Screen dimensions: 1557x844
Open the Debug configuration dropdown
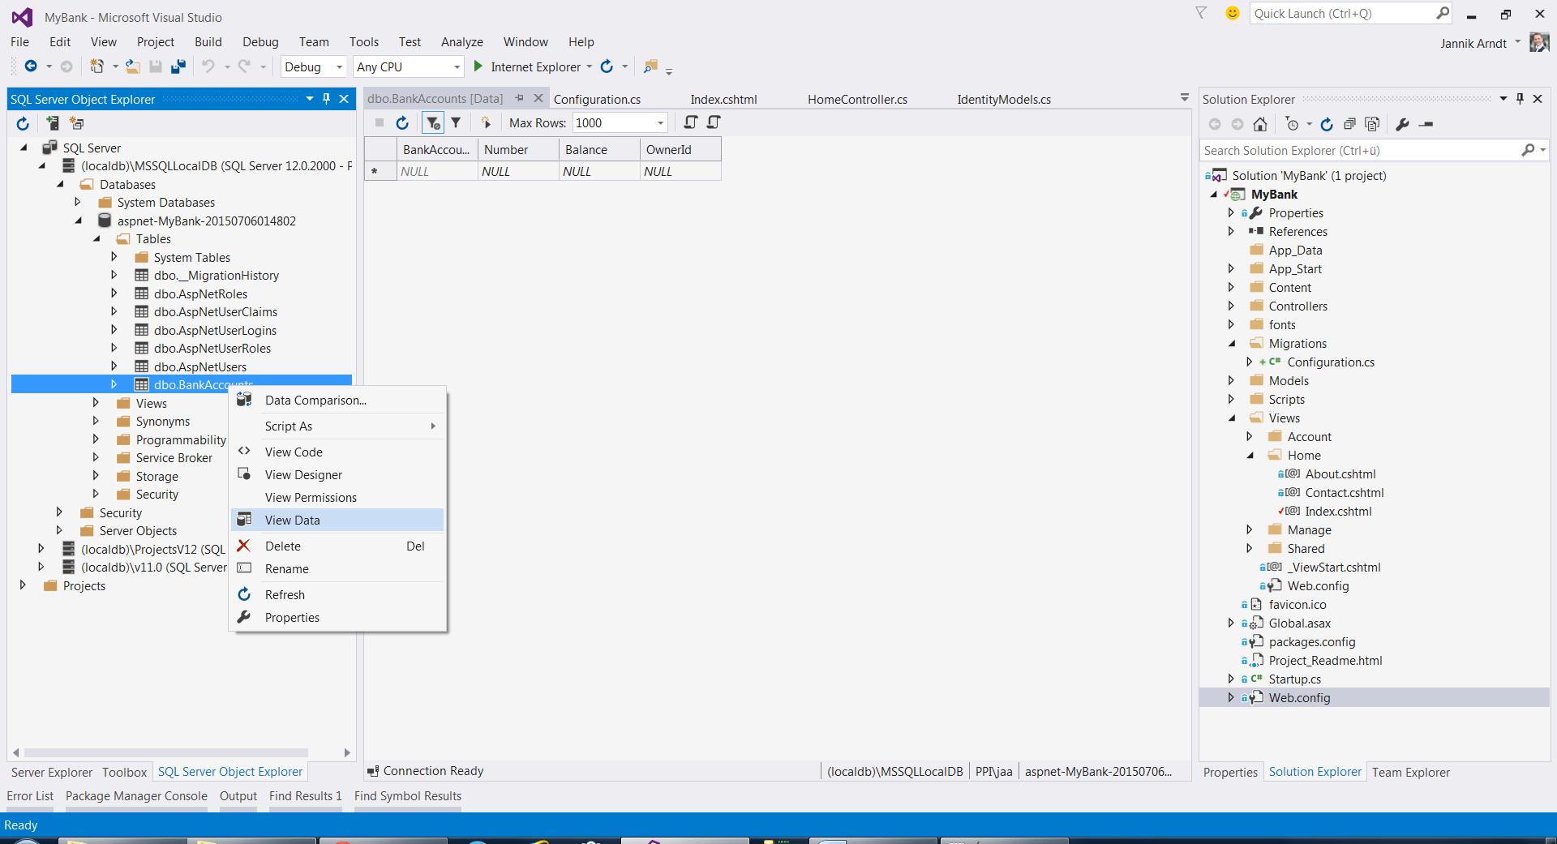(340, 67)
